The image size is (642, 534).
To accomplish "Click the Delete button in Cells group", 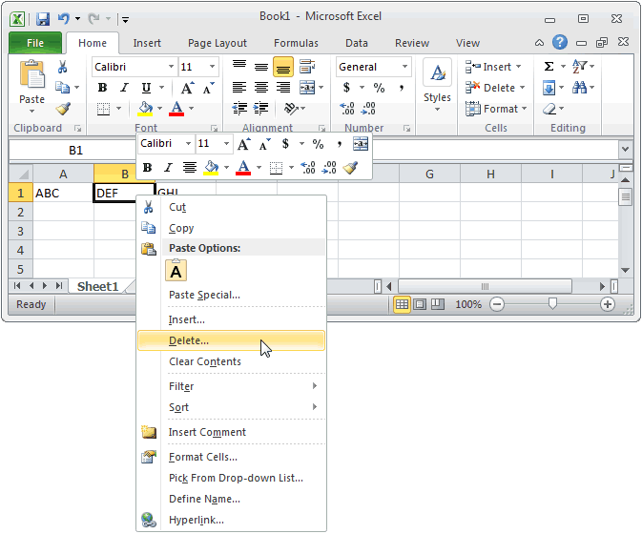I will (495, 88).
